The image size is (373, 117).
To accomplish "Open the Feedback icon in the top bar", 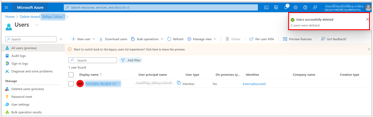I will point(315,7).
